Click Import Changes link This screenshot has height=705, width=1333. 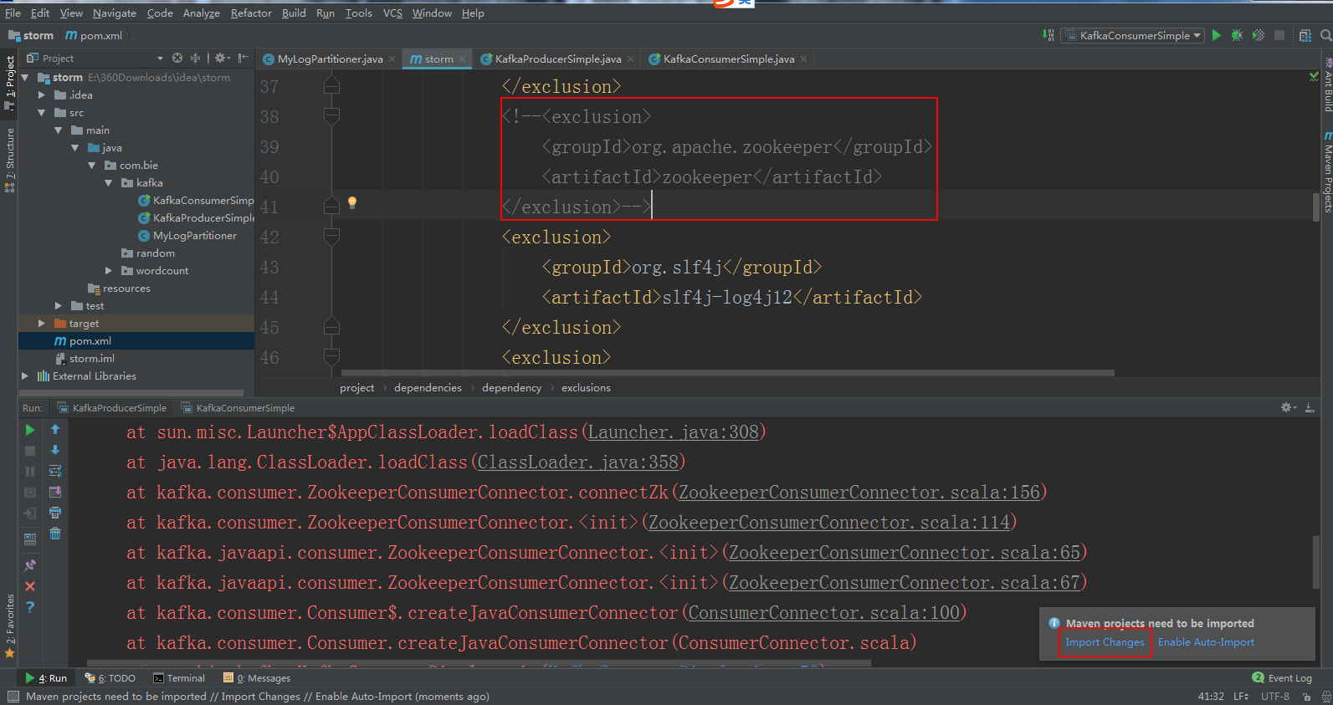tap(1105, 642)
